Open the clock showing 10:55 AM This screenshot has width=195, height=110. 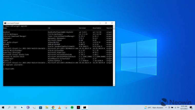tap(184, 107)
